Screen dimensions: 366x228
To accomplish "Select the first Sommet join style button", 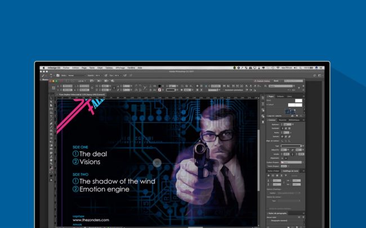I will pos(282,136).
